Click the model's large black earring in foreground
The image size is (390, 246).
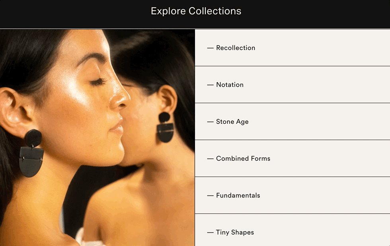pos(31,153)
